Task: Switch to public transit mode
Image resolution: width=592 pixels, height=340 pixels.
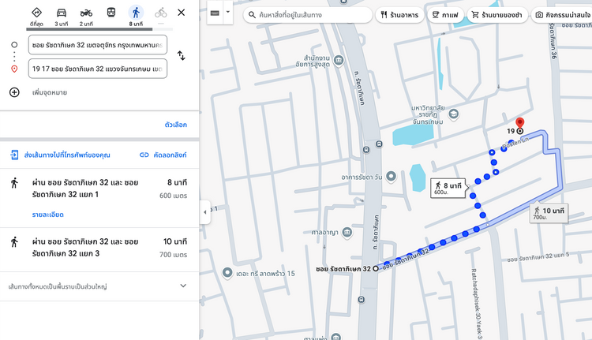Action: pos(111,15)
